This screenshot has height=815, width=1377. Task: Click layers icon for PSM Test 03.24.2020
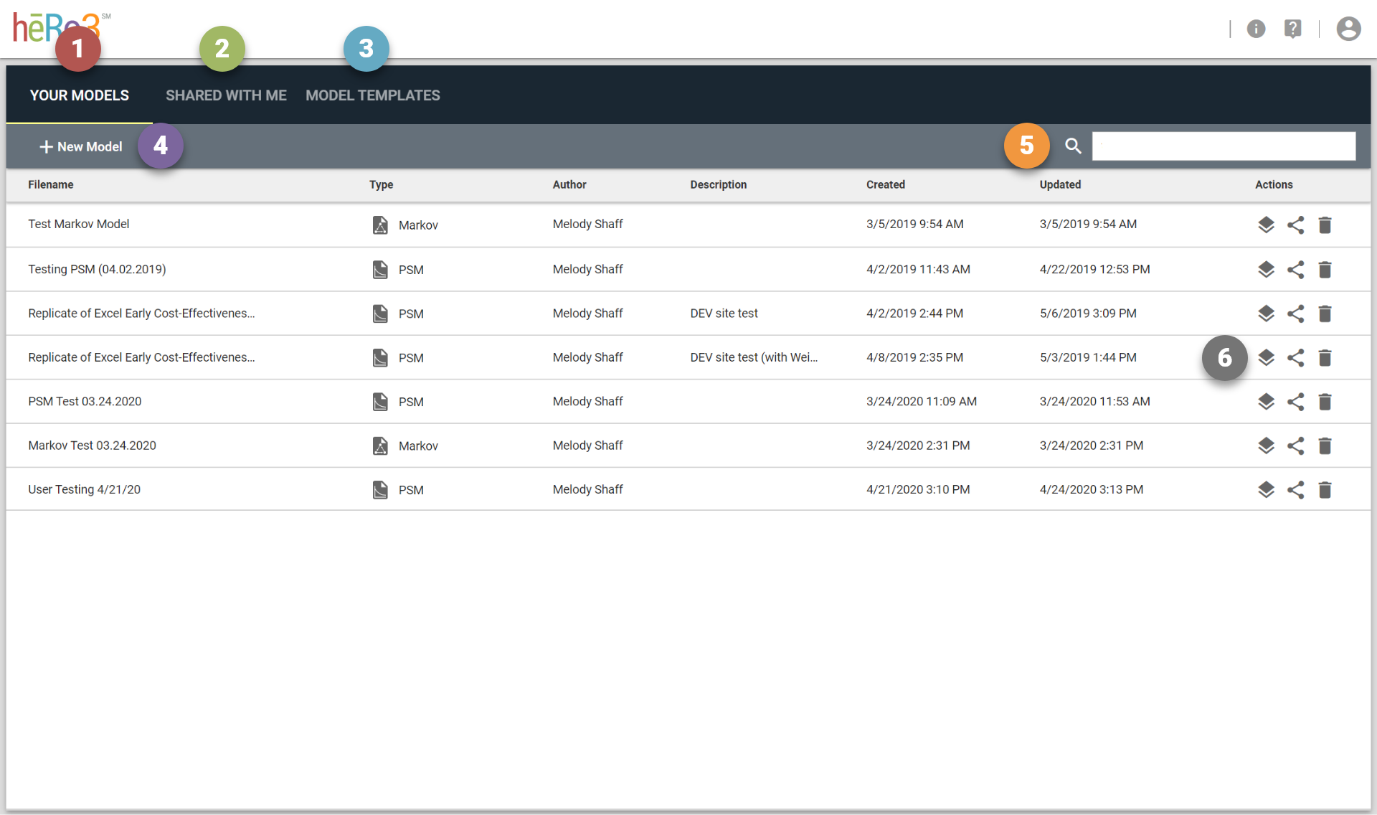1266,402
